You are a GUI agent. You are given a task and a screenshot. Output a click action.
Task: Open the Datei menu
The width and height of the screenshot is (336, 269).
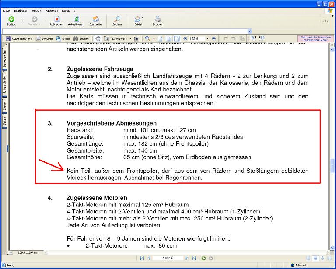point(7,10)
